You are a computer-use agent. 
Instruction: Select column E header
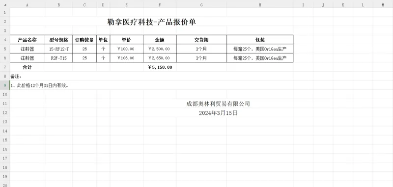pyautogui.click(x=127, y=5)
